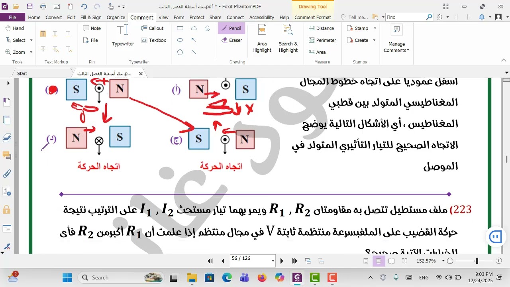Select the Line drawing tool
Image resolution: width=510 pixels, height=287 pixels.
pyautogui.click(x=194, y=52)
